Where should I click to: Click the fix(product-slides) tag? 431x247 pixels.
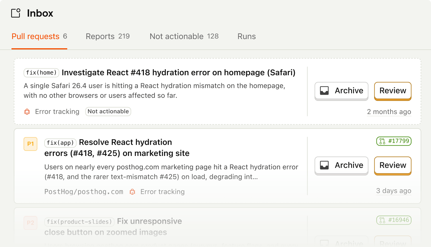pos(79,222)
